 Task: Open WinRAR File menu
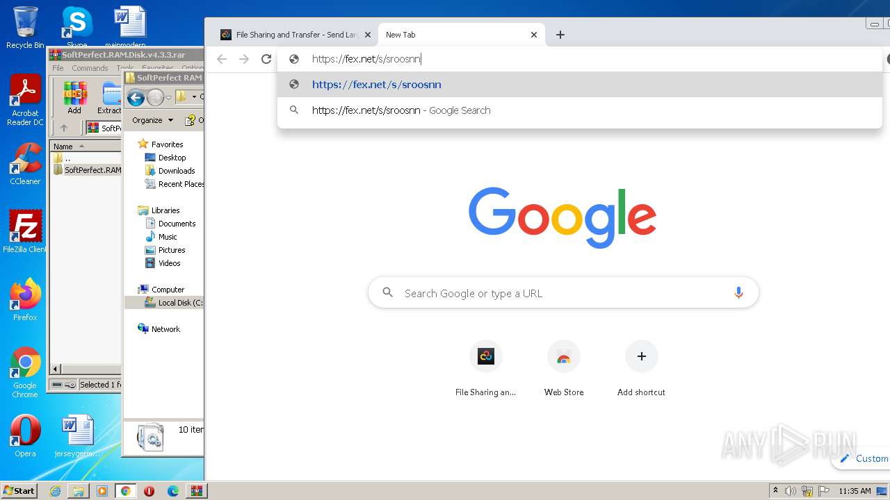(x=58, y=68)
